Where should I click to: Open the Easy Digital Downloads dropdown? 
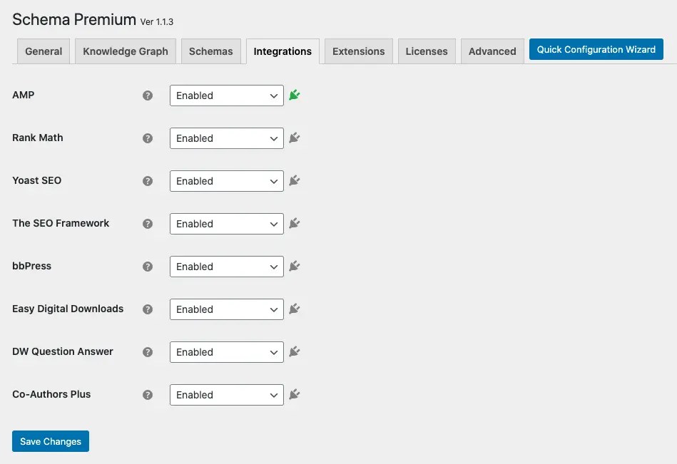[x=227, y=309]
